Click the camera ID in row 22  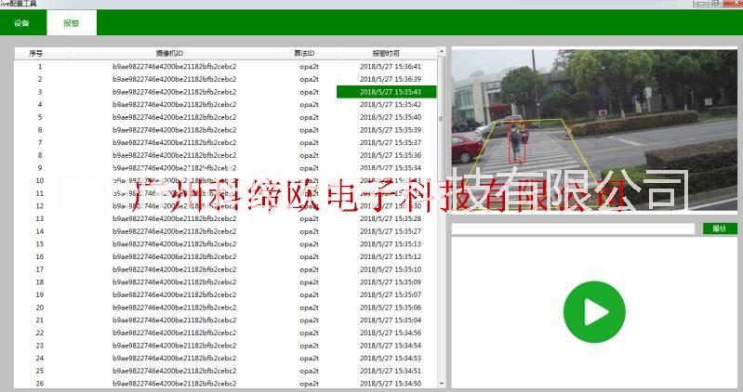175,333
